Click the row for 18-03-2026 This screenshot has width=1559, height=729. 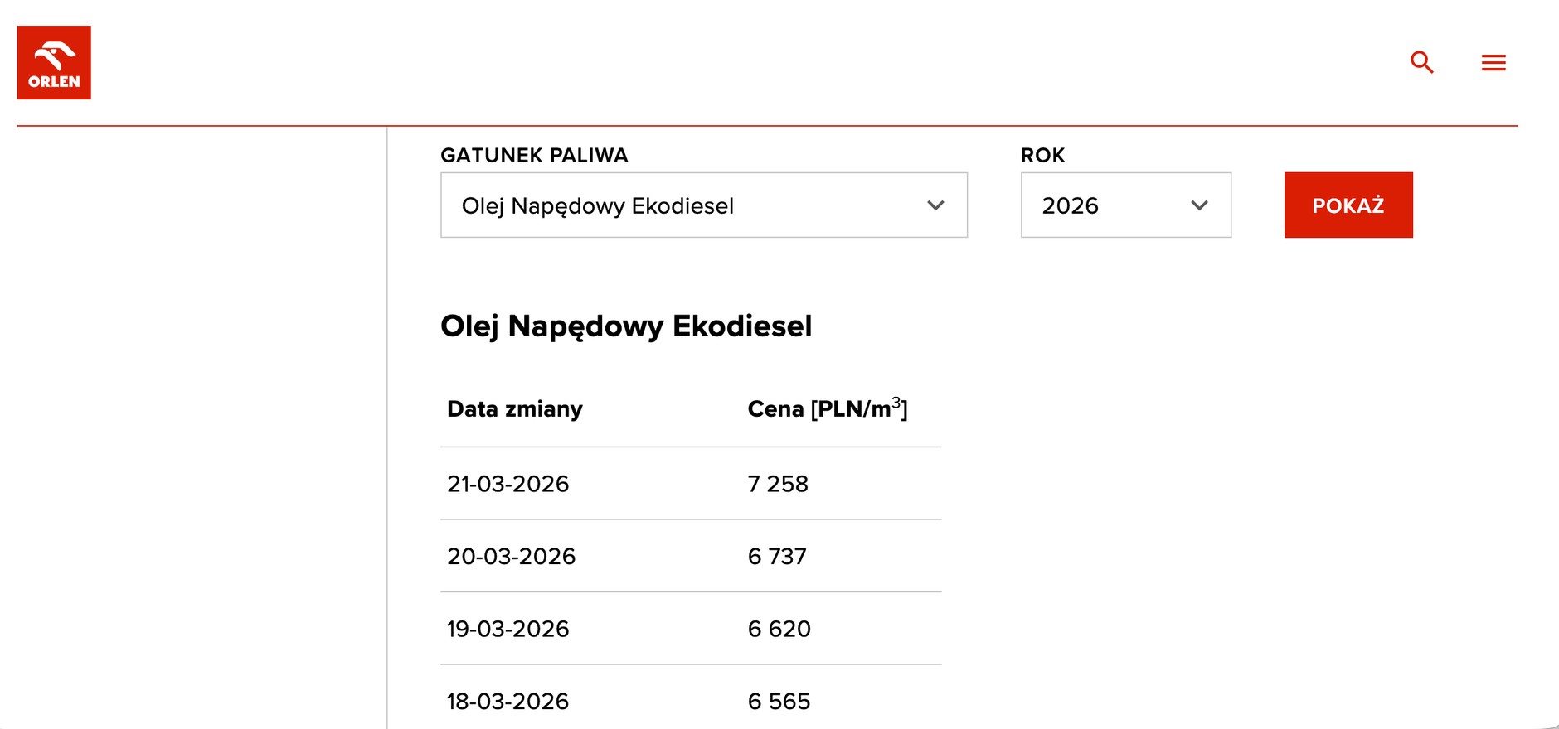(508, 701)
